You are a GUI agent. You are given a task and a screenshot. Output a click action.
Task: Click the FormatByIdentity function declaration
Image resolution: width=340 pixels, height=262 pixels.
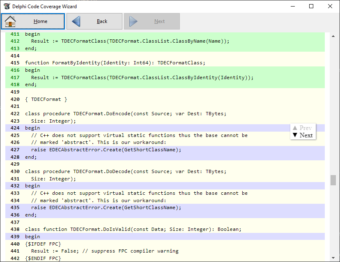click(115, 63)
